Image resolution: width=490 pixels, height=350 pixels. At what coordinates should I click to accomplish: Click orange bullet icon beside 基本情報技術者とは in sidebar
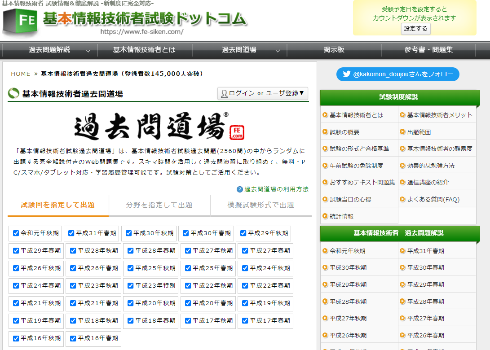pyautogui.click(x=325, y=115)
